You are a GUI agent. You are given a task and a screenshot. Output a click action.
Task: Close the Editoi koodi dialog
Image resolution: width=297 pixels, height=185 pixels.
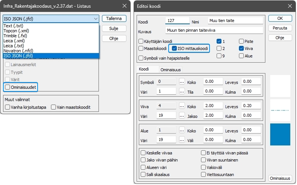pyautogui.click(x=290, y=6)
